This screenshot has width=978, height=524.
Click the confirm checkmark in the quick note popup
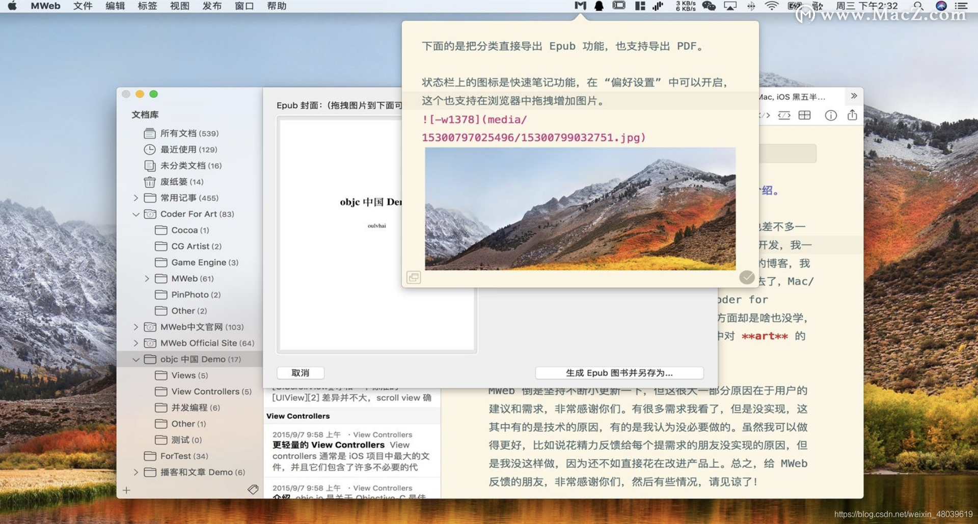(747, 277)
